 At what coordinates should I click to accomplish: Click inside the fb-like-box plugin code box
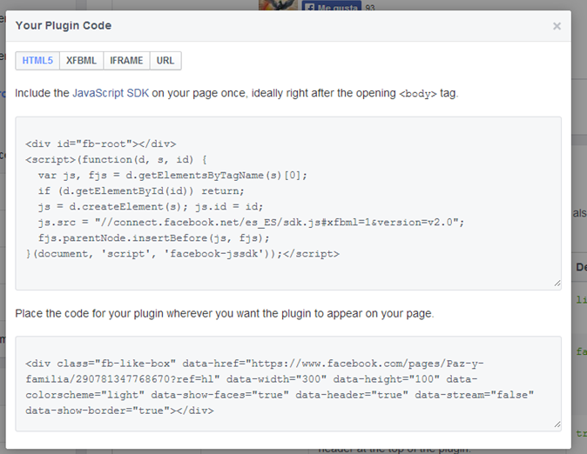point(288,384)
